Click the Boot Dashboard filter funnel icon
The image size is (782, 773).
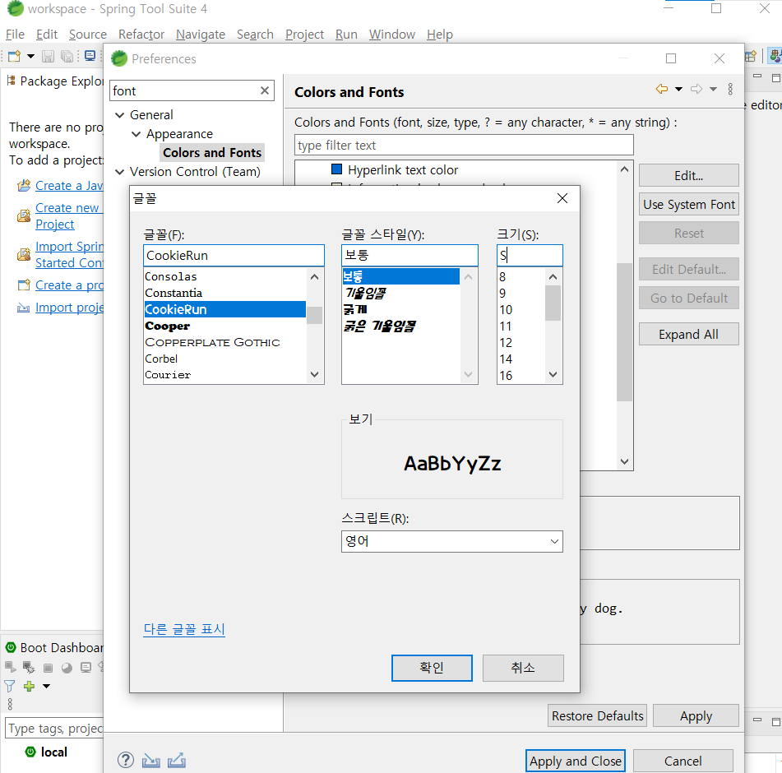click(10, 686)
